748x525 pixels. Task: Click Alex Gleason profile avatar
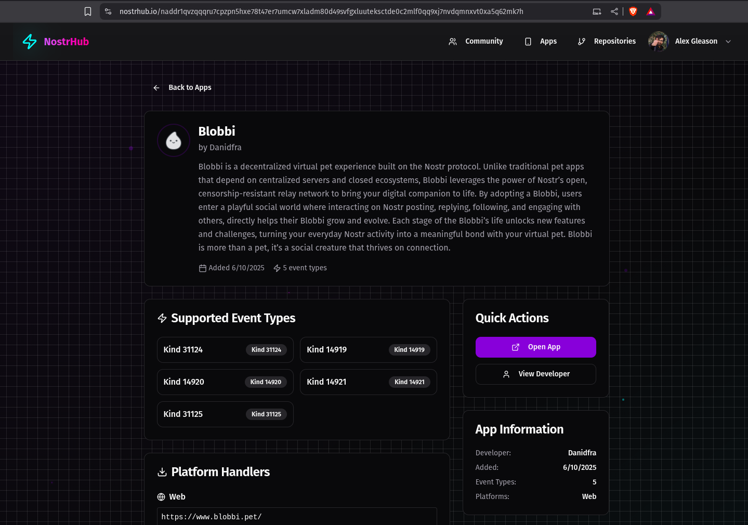click(x=659, y=42)
